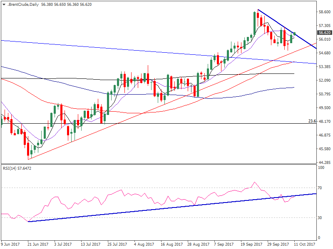Click the 11 Oct 2017 date label
The height and width of the screenshot is (249, 333).
click(x=305, y=244)
